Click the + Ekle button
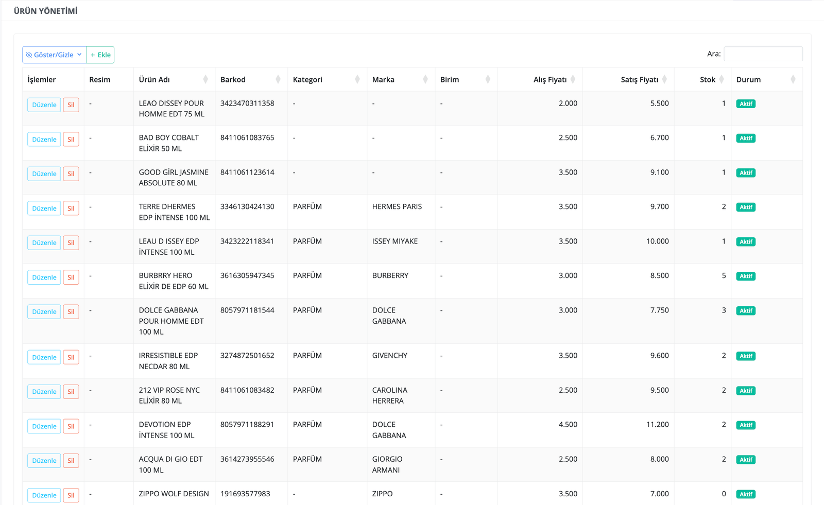Screen dimensions: 824x505 pos(100,55)
